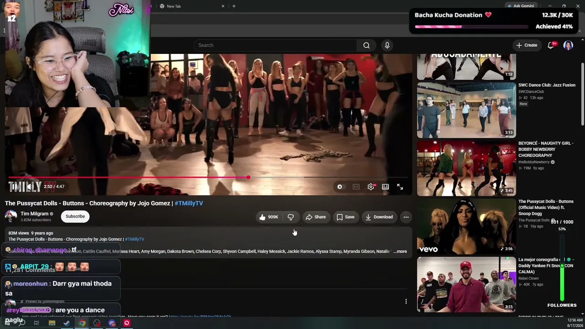Open YouTube notifications bell
The height and width of the screenshot is (329, 585).
(551, 45)
